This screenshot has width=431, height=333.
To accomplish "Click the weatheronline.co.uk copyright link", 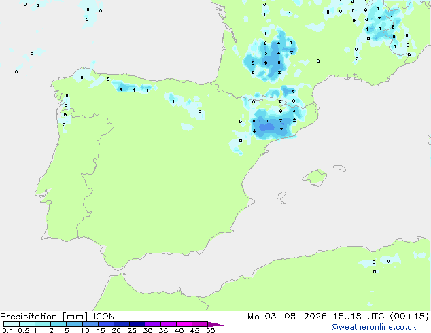I will (x=374, y=327).
